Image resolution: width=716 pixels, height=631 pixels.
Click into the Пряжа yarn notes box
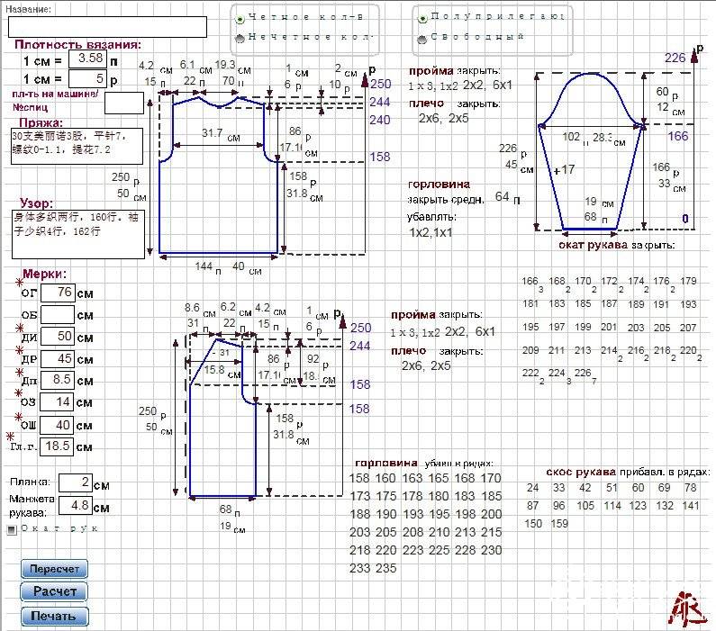point(77,146)
